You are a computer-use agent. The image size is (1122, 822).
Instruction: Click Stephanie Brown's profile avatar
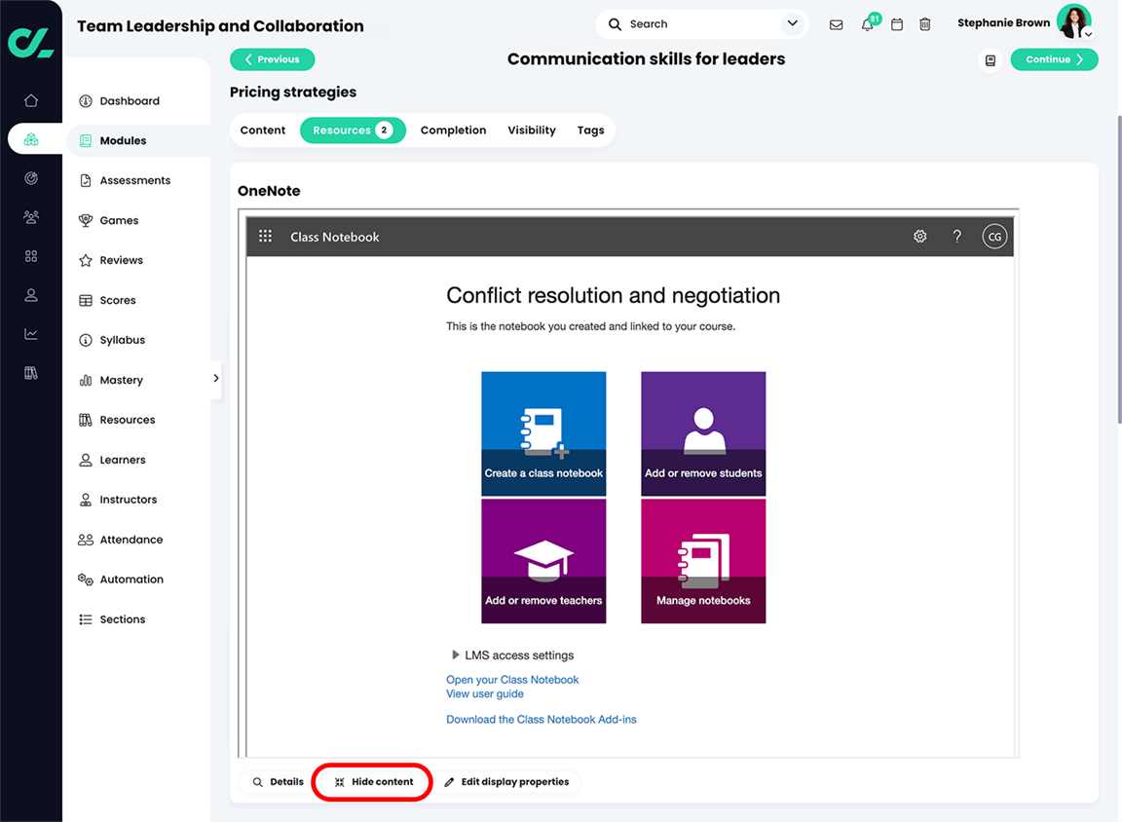coord(1072,21)
